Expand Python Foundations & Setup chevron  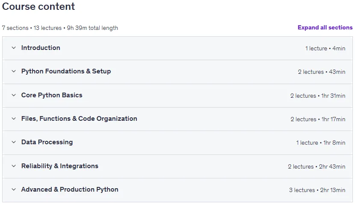[14, 71]
